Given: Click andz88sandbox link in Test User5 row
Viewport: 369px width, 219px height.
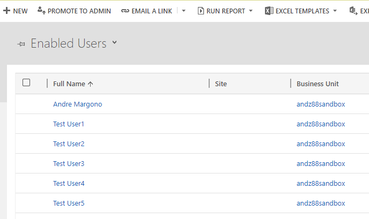Looking at the screenshot, I should click(x=320, y=203).
